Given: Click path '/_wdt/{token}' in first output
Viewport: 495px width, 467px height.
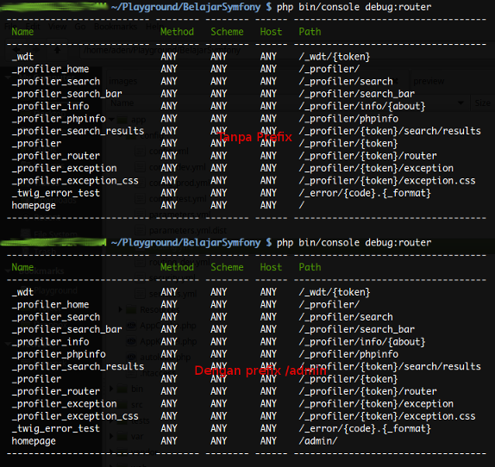Looking at the screenshot, I should (x=335, y=57).
